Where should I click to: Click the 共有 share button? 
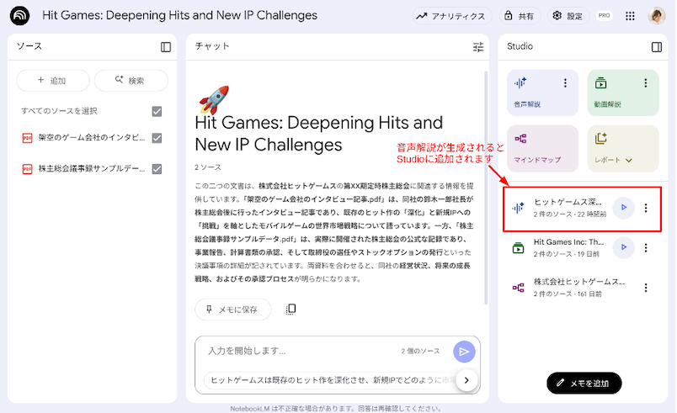(520, 16)
